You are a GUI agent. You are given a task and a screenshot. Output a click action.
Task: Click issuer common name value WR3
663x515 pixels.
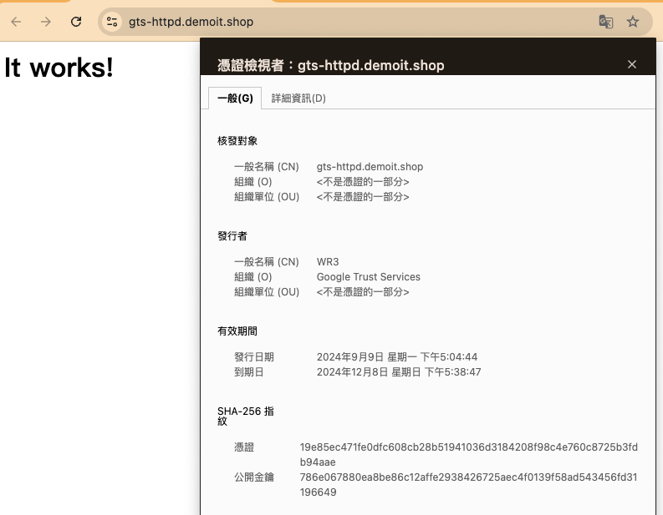tap(328, 262)
